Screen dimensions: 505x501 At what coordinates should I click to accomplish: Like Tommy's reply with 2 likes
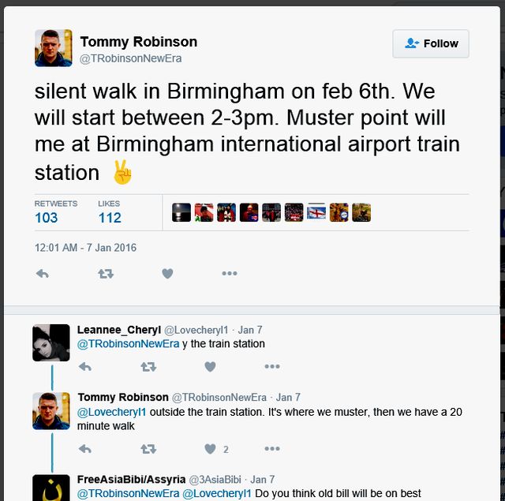pos(210,449)
